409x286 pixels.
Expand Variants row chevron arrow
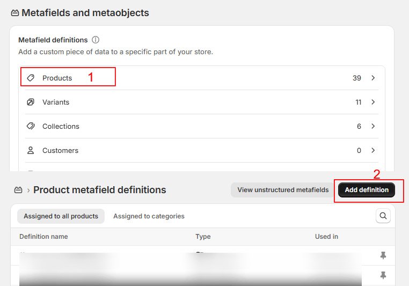(373, 102)
